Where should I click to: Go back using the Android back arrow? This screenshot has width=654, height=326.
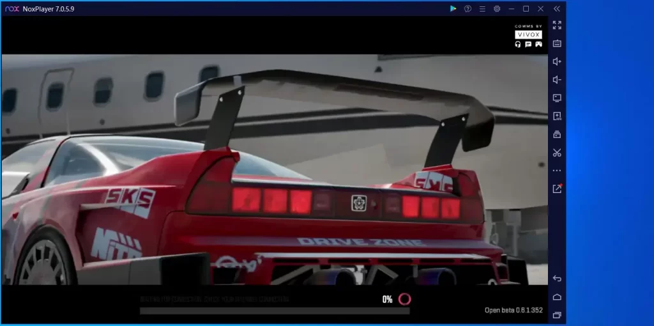coord(557,279)
